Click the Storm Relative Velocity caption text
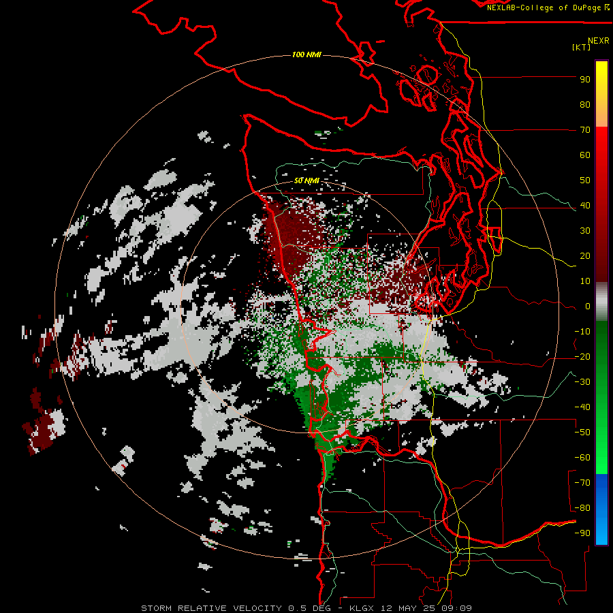The width and height of the screenshot is (613, 613). pyautogui.click(x=215, y=608)
